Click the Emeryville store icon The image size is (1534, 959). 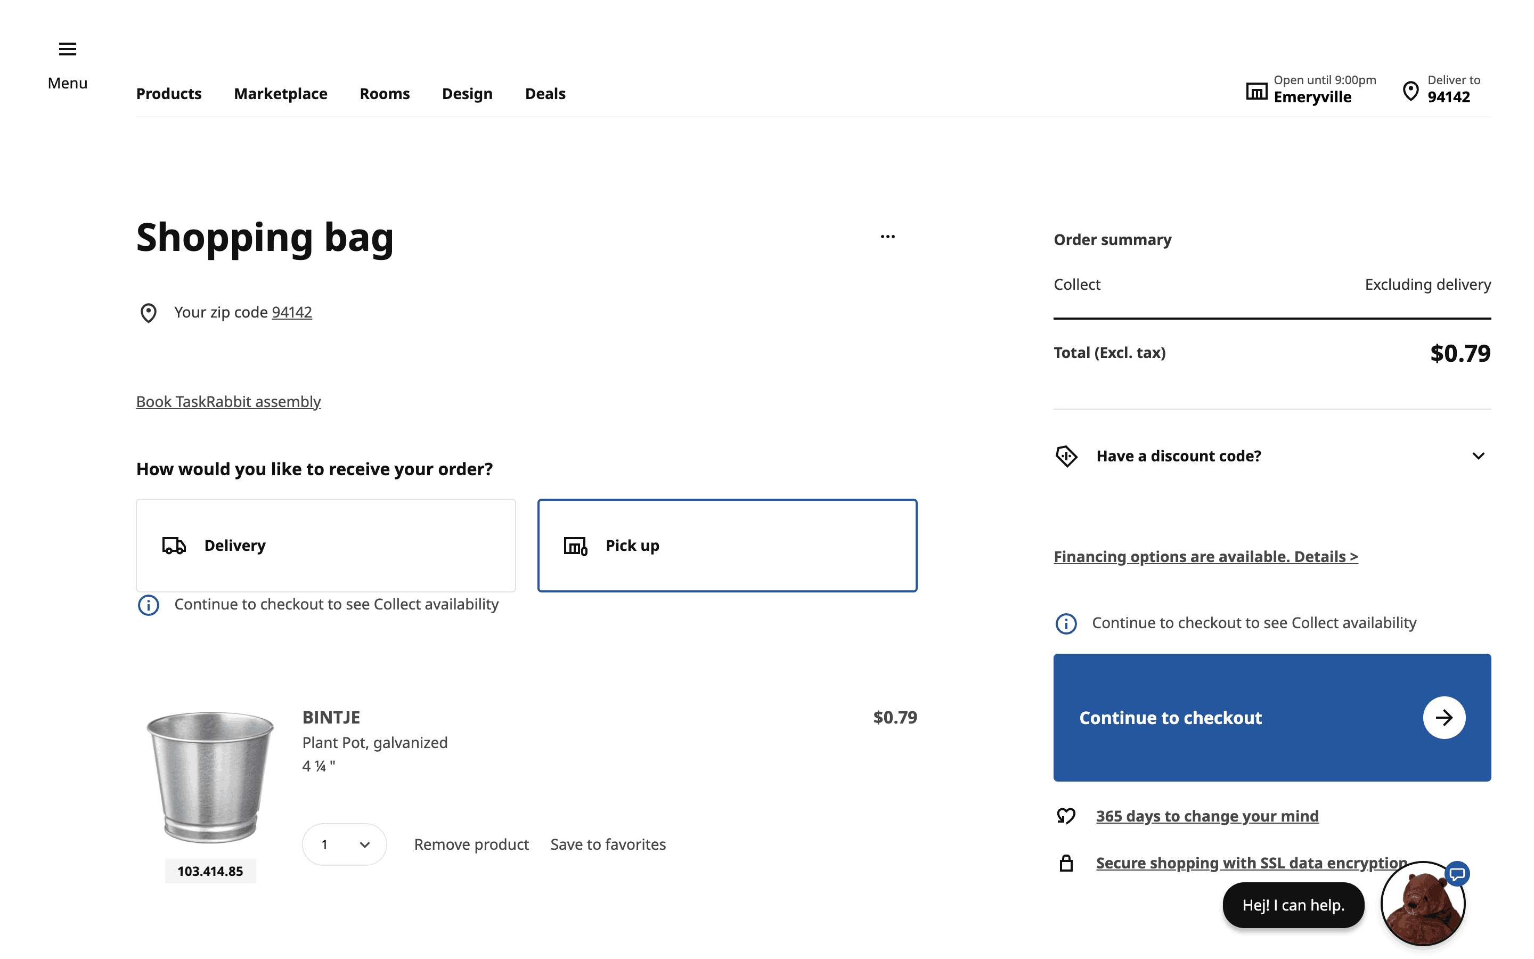(1256, 91)
